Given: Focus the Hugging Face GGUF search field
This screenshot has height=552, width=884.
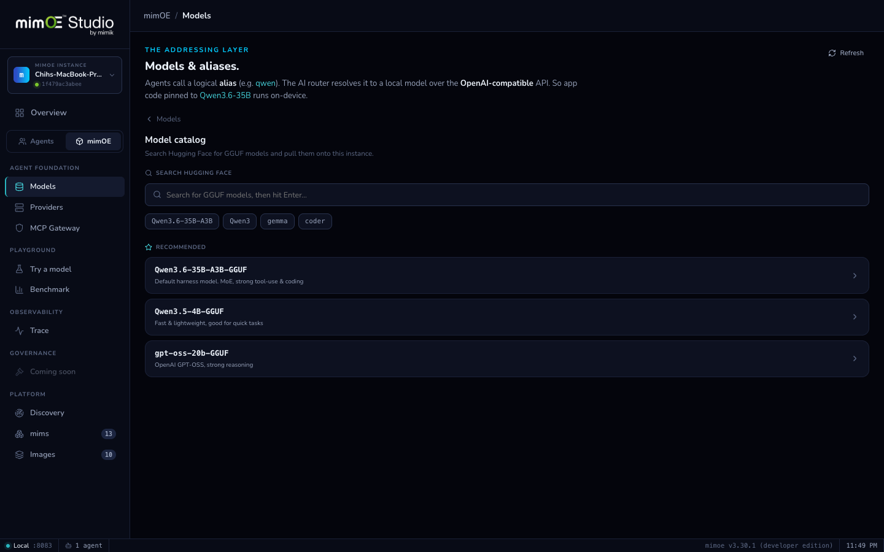Looking at the screenshot, I should point(507,195).
